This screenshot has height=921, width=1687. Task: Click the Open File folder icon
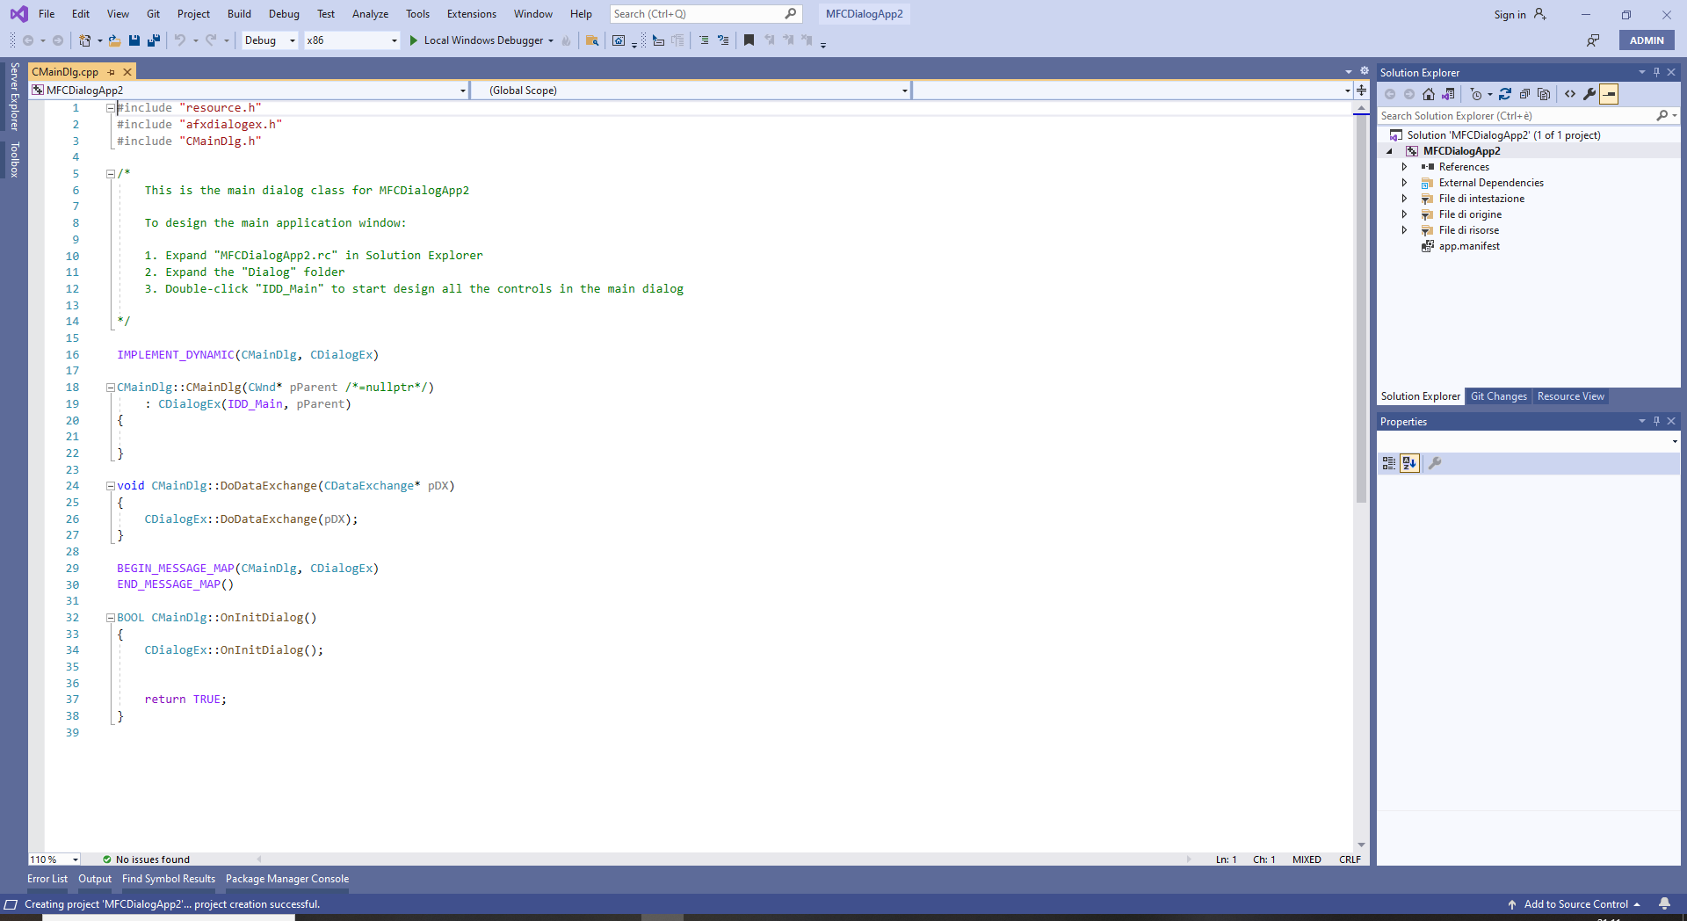[114, 40]
